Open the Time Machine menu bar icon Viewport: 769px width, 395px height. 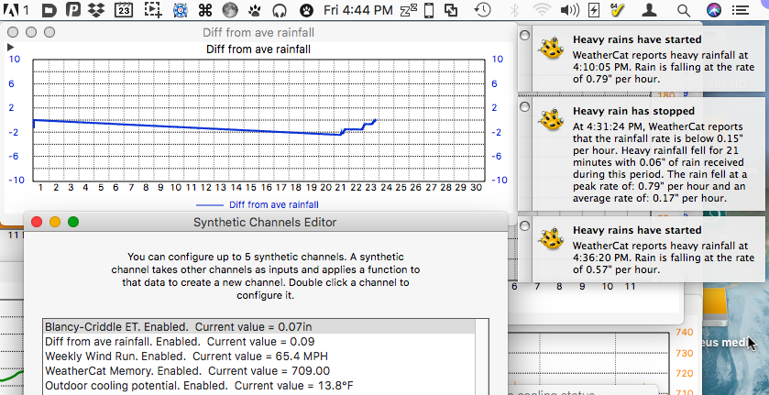pyautogui.click(x=483, y=9)
